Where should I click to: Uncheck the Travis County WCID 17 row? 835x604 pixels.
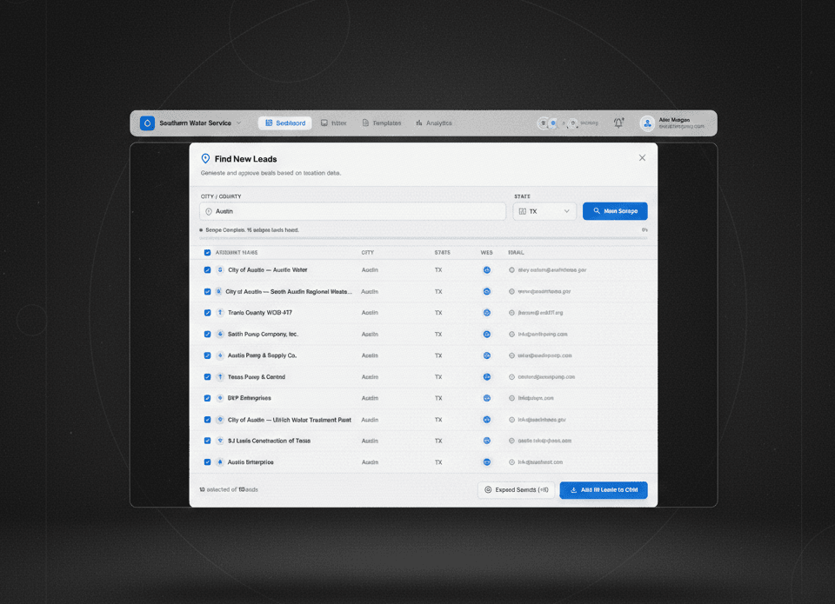click(207, 313)
